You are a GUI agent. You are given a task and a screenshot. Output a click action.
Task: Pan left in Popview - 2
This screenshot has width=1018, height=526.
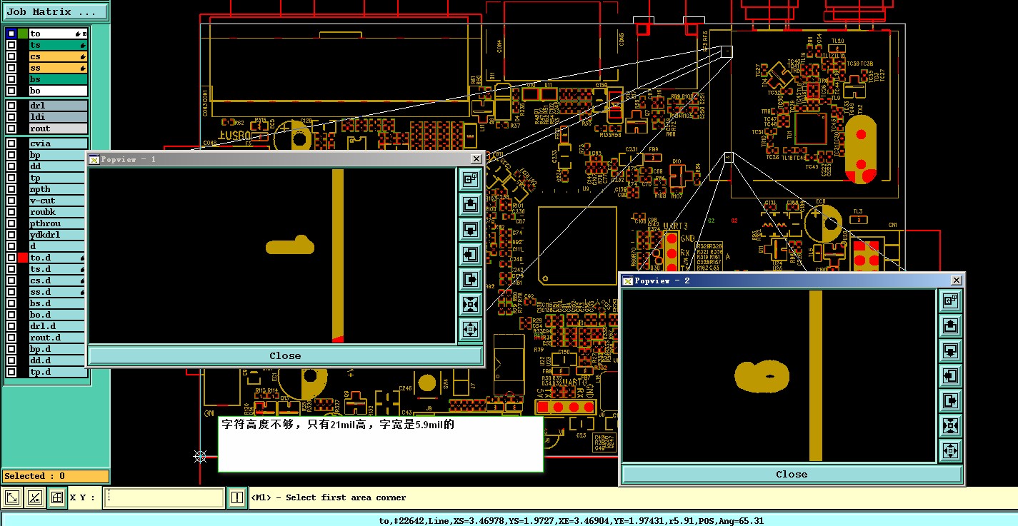pyautogui.click(x=950, y=375)
